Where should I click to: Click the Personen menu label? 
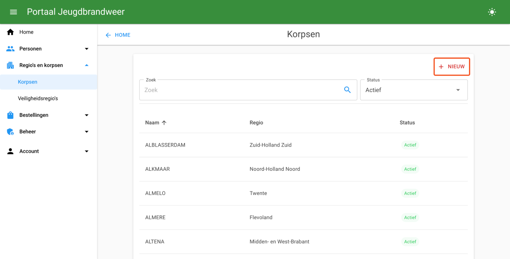tap(30, 49)
